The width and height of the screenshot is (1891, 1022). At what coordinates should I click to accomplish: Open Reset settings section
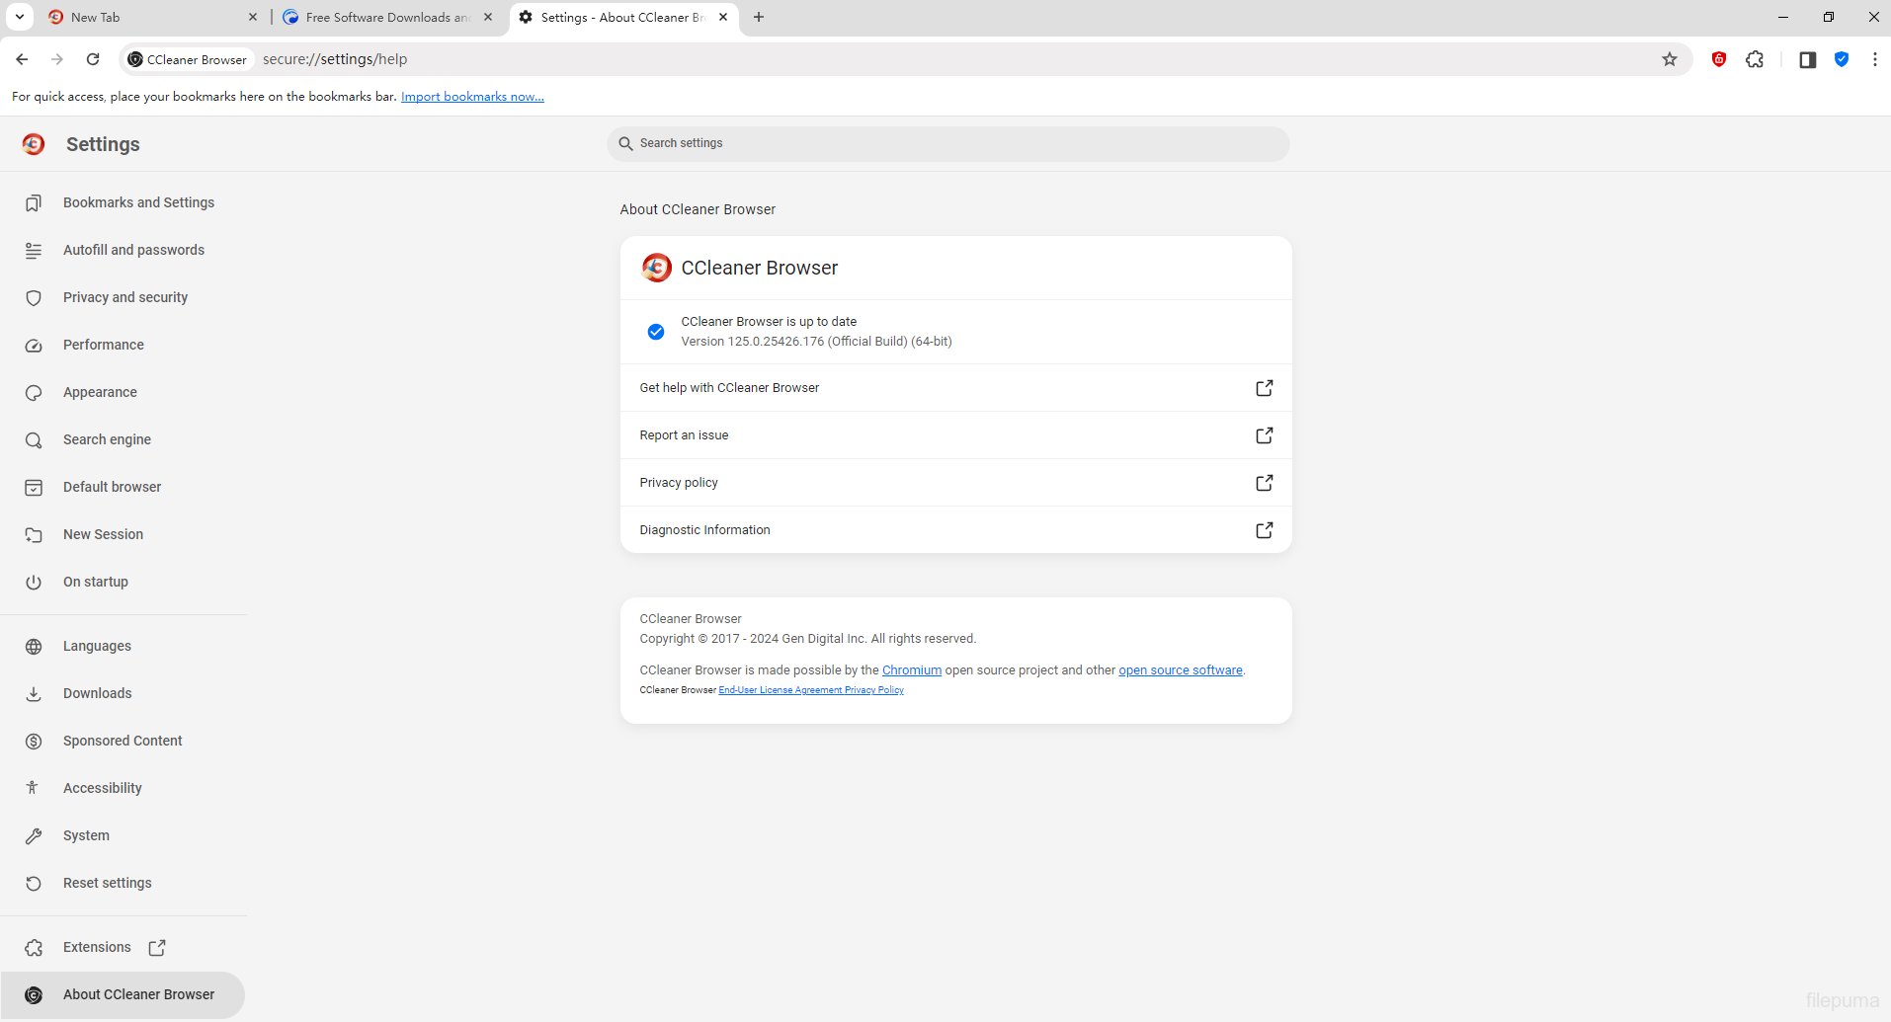[x=123, y=883]
